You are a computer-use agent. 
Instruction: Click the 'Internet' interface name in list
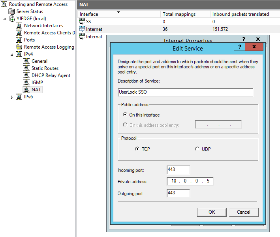94,29
